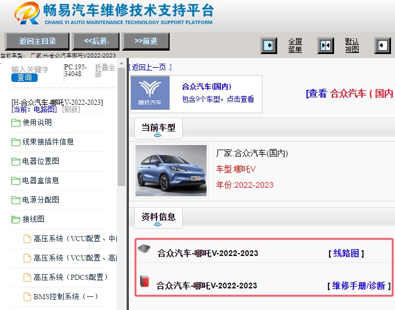Click the gray chip icon in 线路图 row
Screen dimensions: 395x310
[x=144, y=248]
